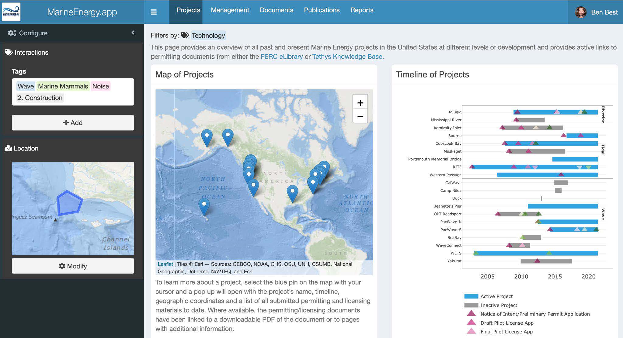This screenshot has height=338, width=623.
Task: Select the 2. Construction tag
Action: point(40,98)
